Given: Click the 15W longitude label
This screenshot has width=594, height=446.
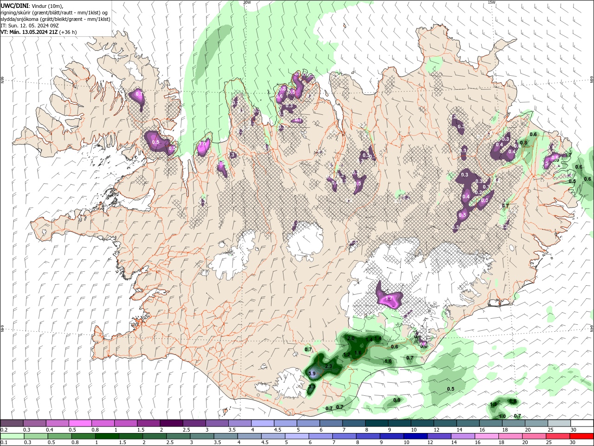Looking at the screenshot, I should point(491,2).
